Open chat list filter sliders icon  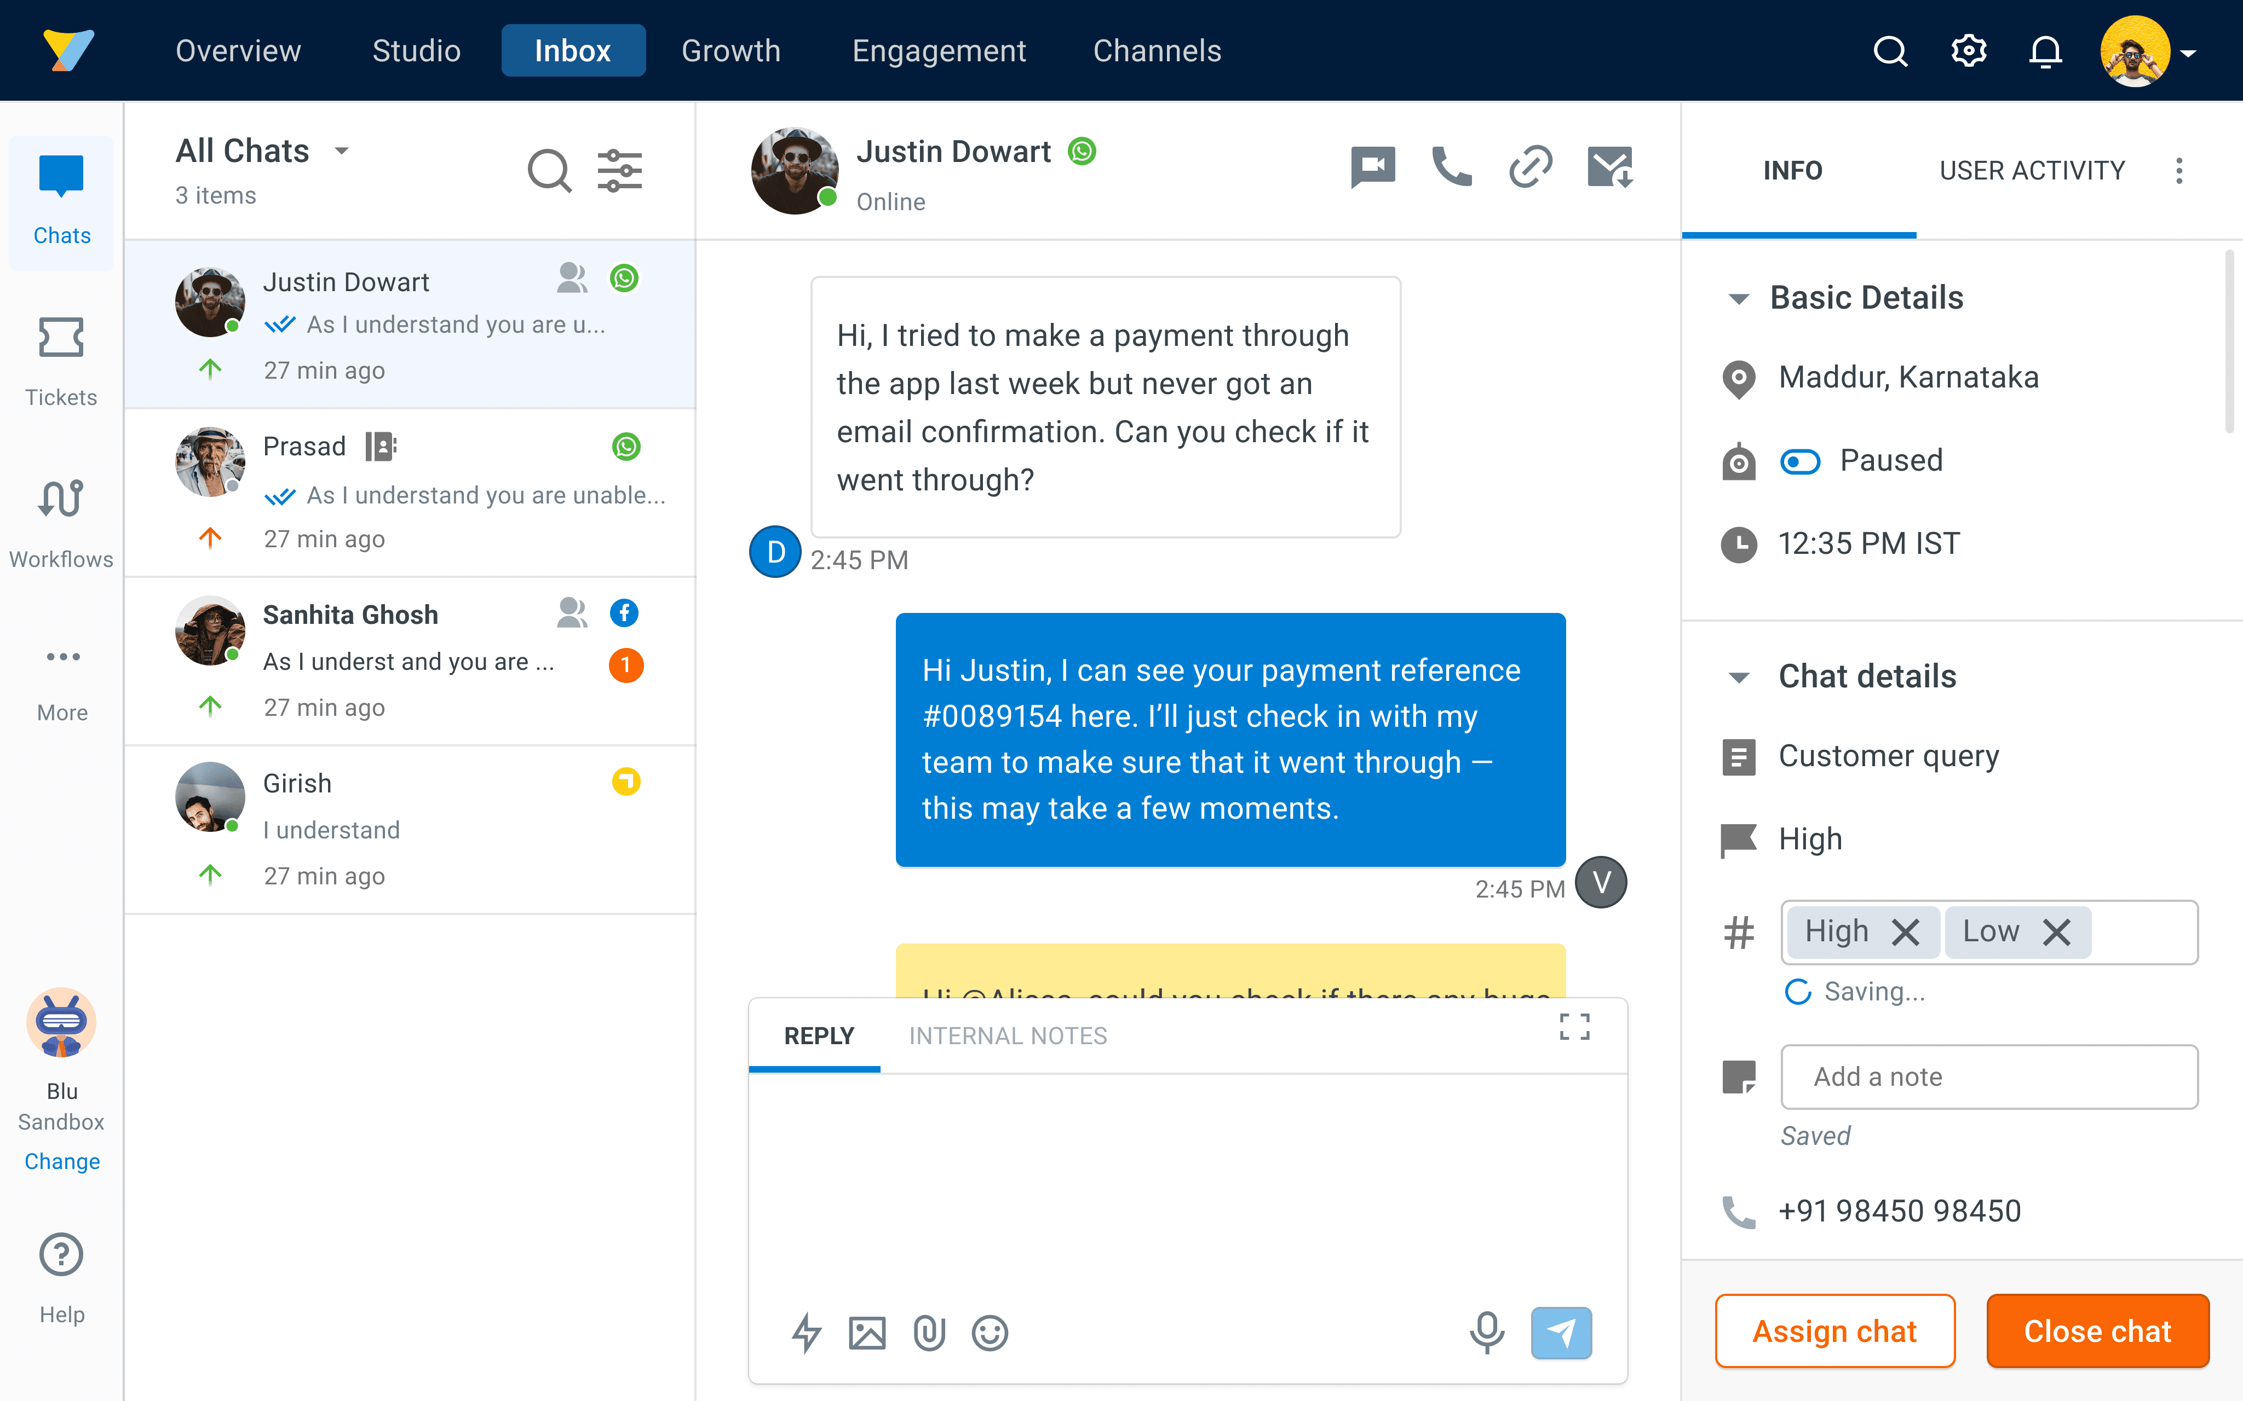[619, 171]
